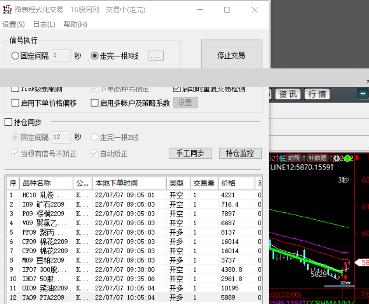Enable the 启用下单价格偏移 checkbox
The height and width of the screenshot is (304, 369).
pos(15,103)
